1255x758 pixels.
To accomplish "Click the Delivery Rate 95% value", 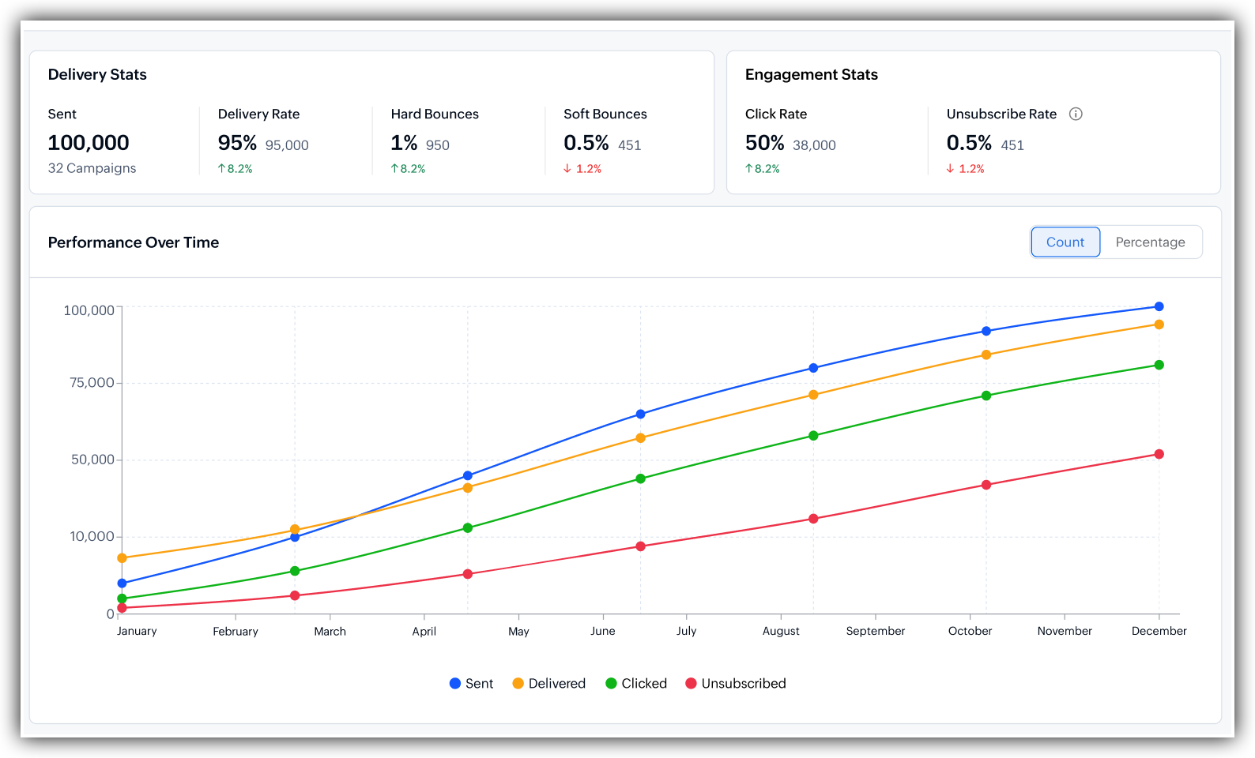I will [x=237, y=143].
